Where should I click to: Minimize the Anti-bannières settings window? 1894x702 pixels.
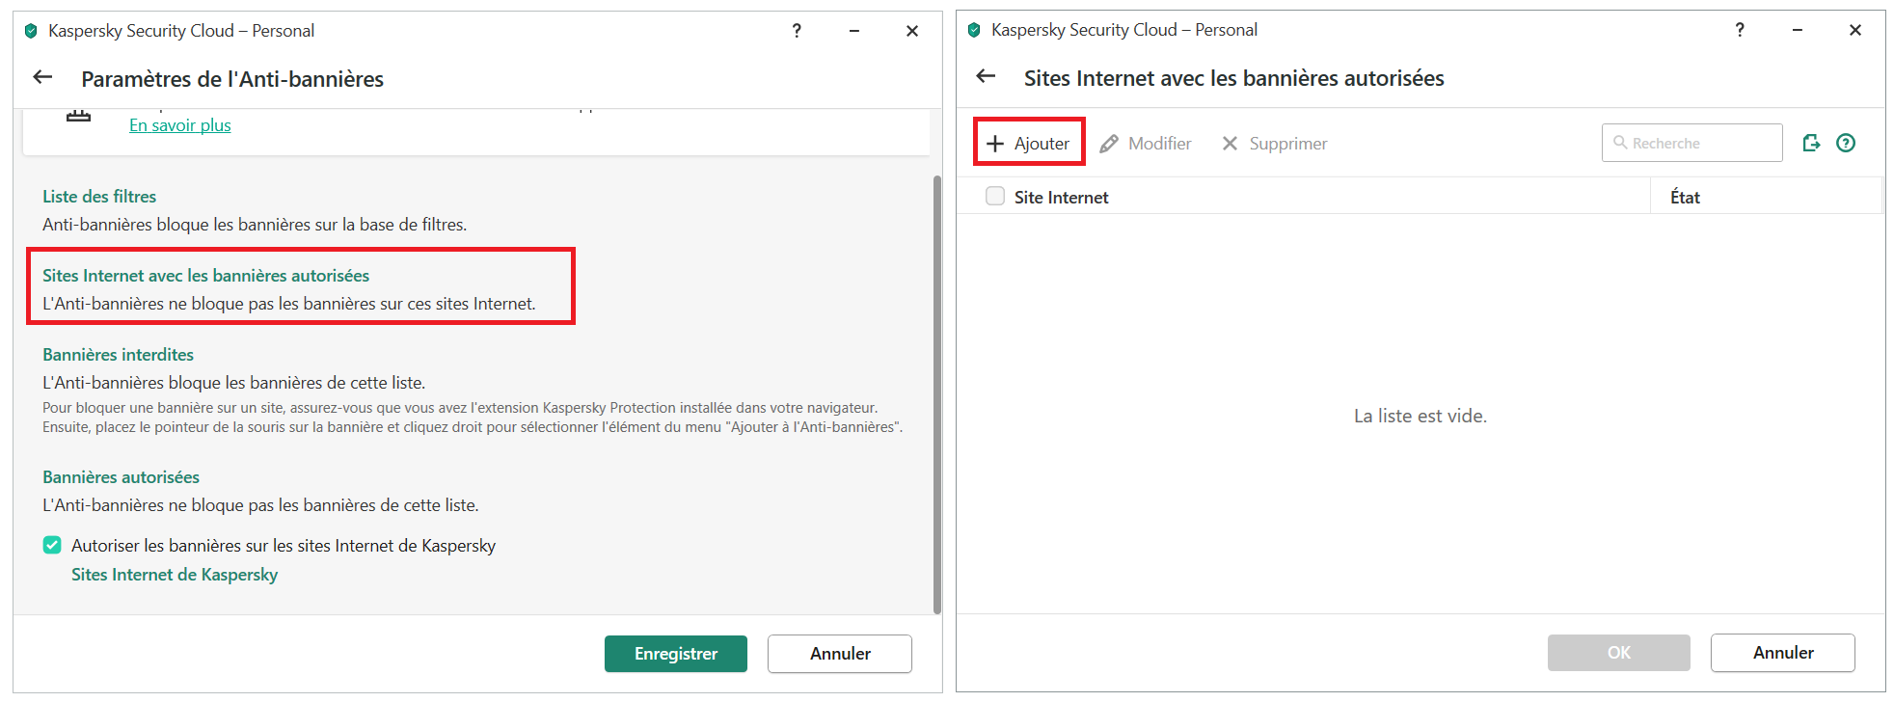coord(854,31)
